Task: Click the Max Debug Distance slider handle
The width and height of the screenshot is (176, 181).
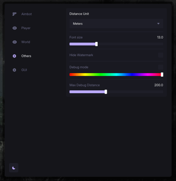Action: [106, 92]
